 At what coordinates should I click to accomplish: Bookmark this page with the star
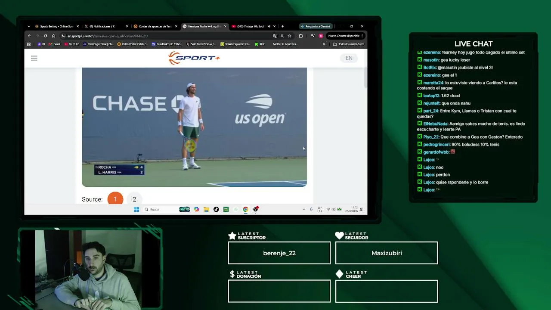tap(290, 36)
